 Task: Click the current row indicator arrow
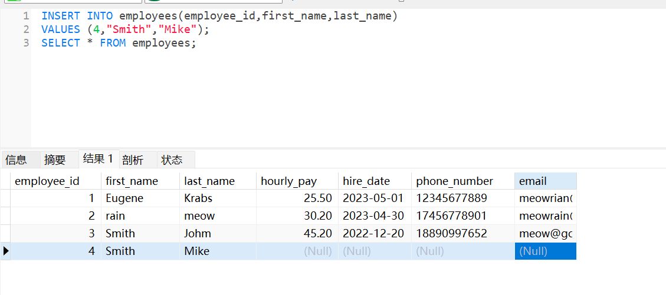click(x=6, y=251)
